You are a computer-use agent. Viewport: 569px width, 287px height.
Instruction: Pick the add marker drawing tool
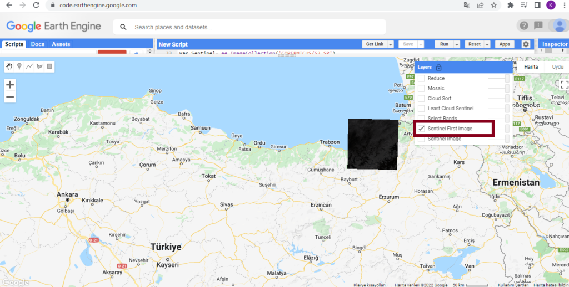pyautogui.click(x=19, y=66)
